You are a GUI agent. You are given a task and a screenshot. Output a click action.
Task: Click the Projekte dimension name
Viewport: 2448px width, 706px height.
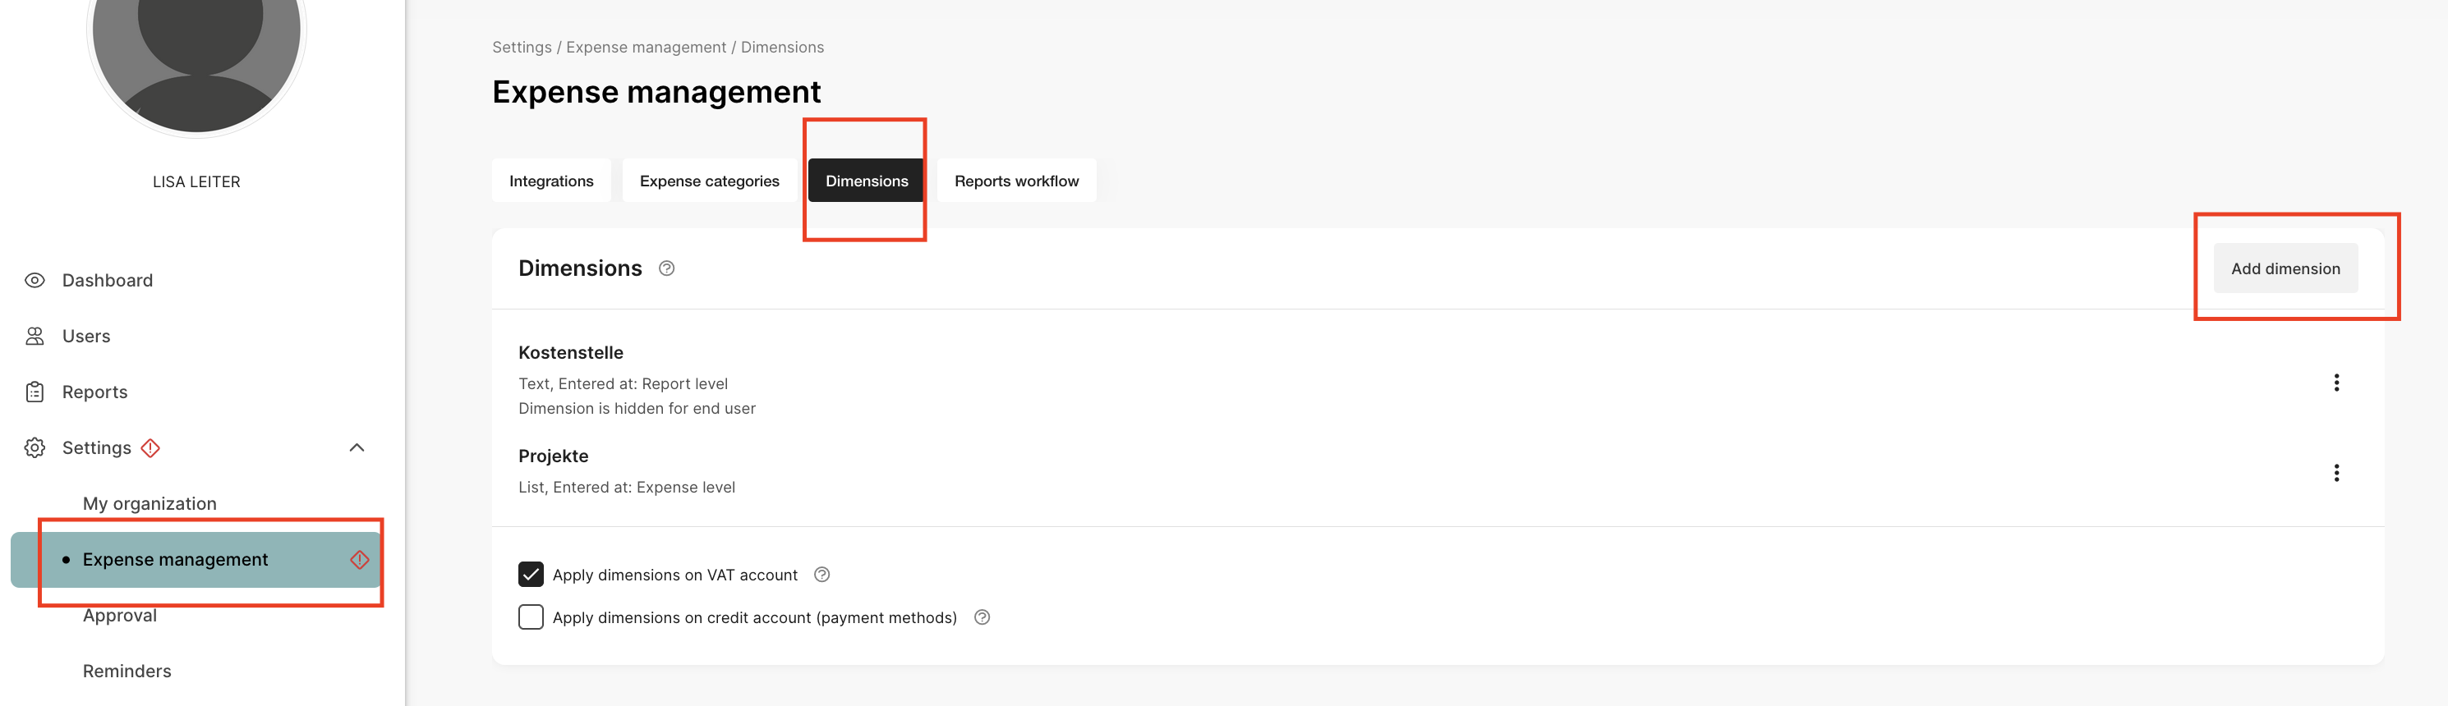tap(553, 456)
